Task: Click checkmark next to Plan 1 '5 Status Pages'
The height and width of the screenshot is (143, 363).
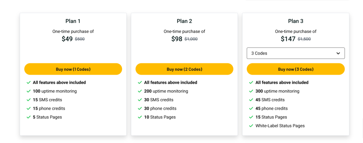Action: (29, 117)
